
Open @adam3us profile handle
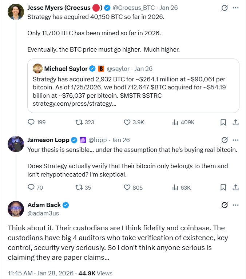[x=43, y=213]
